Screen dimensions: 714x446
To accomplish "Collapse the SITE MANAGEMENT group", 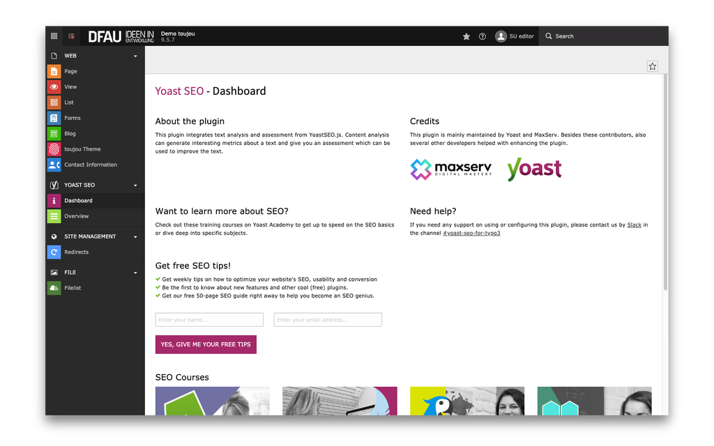I will tap(135, 237).
